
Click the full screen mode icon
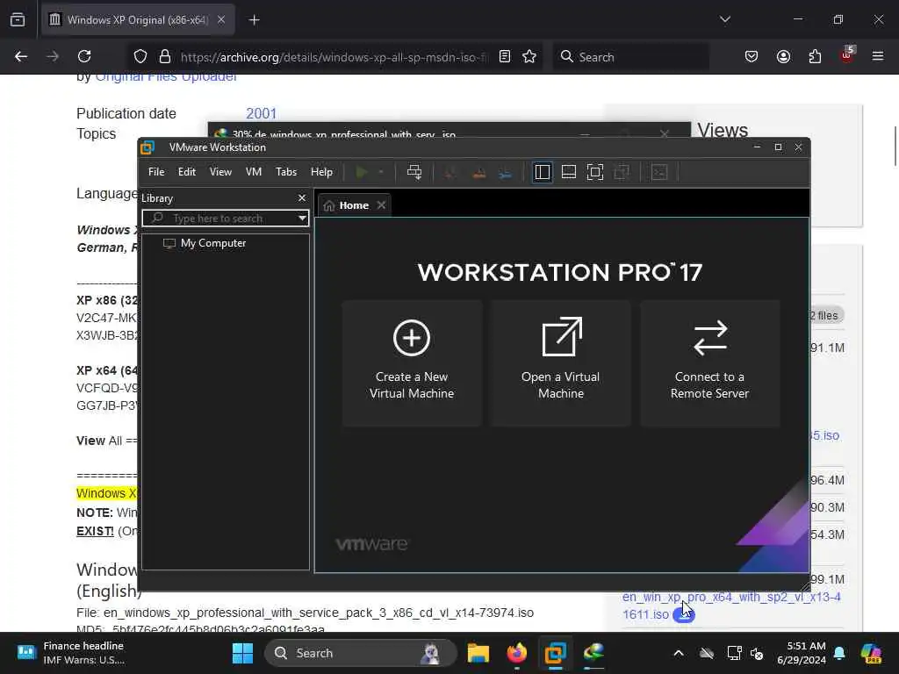click(x=595, y=172)
